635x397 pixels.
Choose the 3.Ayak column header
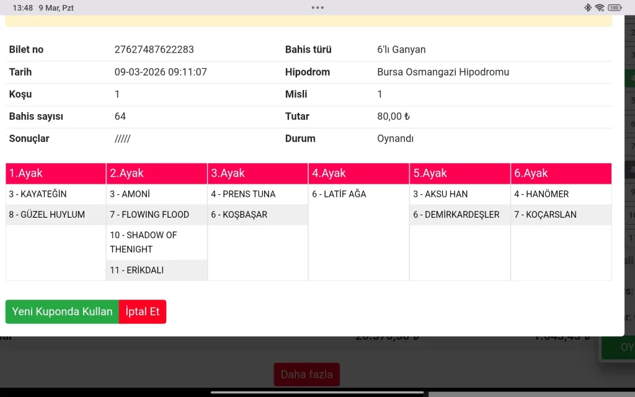pyautogui.click(x=257, y=173)
